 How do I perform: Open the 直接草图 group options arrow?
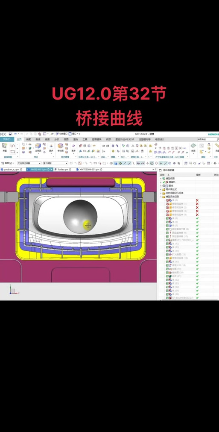tap(17, 157)
